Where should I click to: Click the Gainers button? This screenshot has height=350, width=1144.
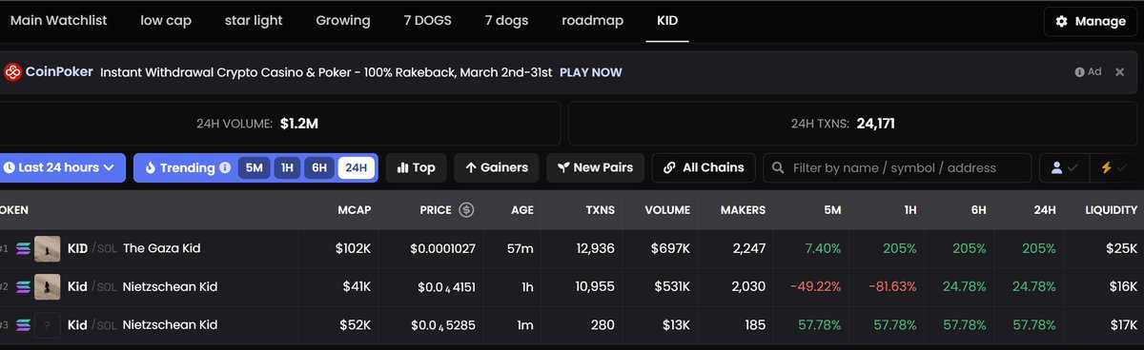[x=497, y=168]
